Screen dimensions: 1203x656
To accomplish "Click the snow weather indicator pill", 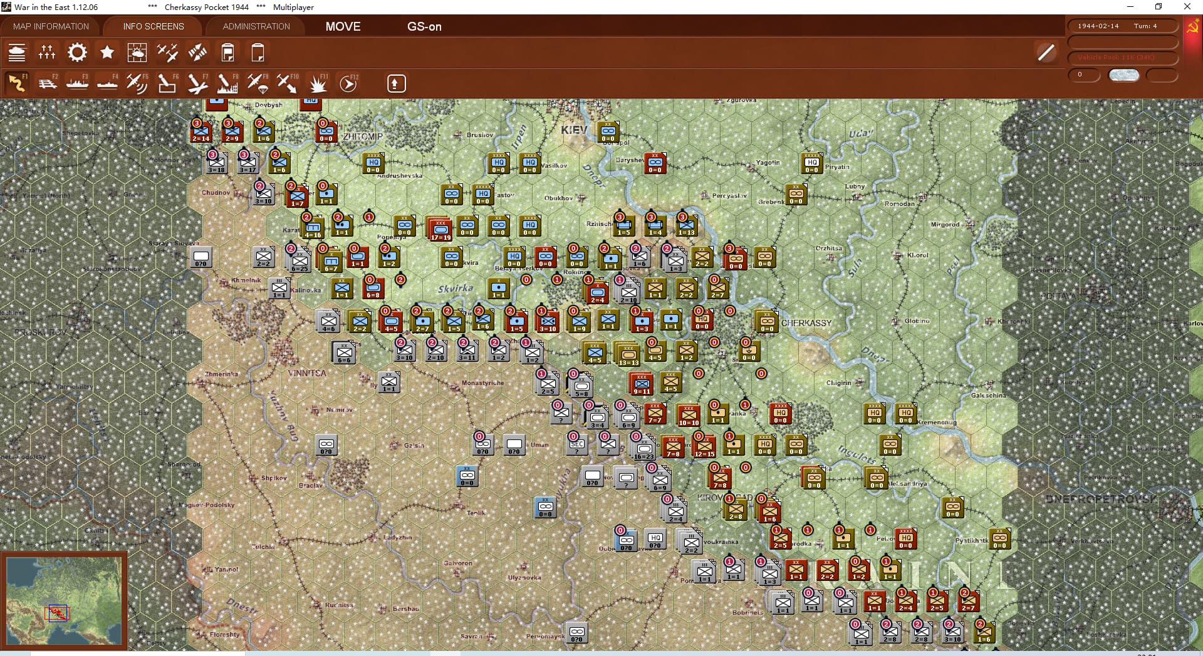I will coord(1124,75).
